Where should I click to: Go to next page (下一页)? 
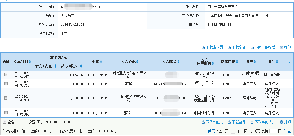pos(243,131)
